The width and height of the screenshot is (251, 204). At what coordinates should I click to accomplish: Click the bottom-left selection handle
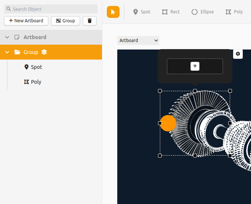[160, 156]
